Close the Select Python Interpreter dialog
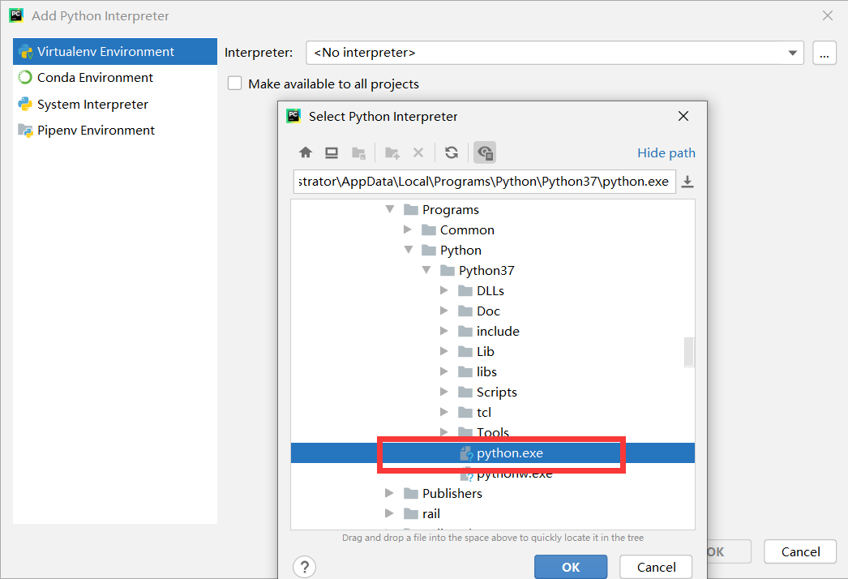 683,116
